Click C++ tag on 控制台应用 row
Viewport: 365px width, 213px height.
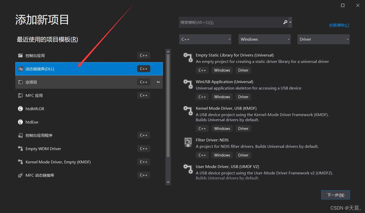[144, 55]
